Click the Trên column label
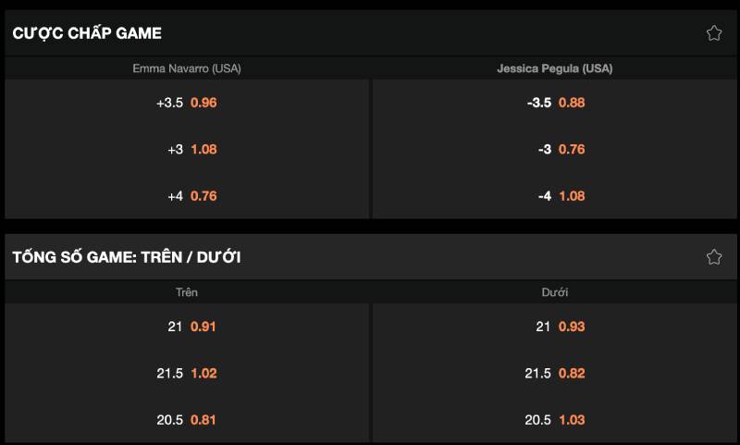 (187, 292)
